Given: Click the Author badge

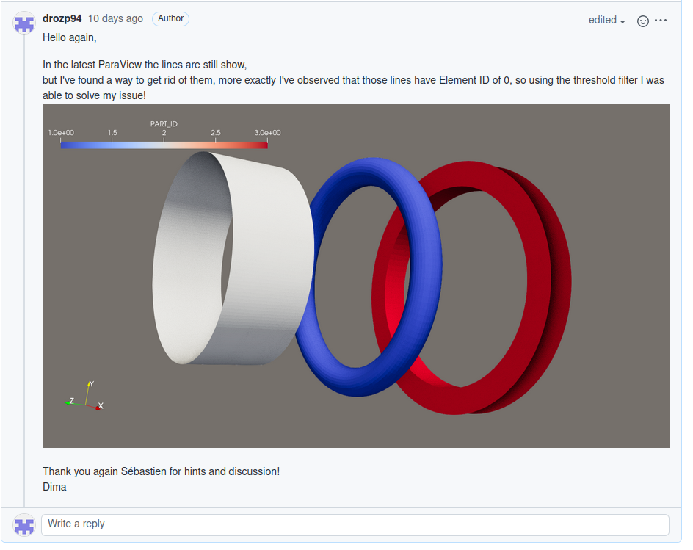Looking at the screenshot, I should [170, 18].
